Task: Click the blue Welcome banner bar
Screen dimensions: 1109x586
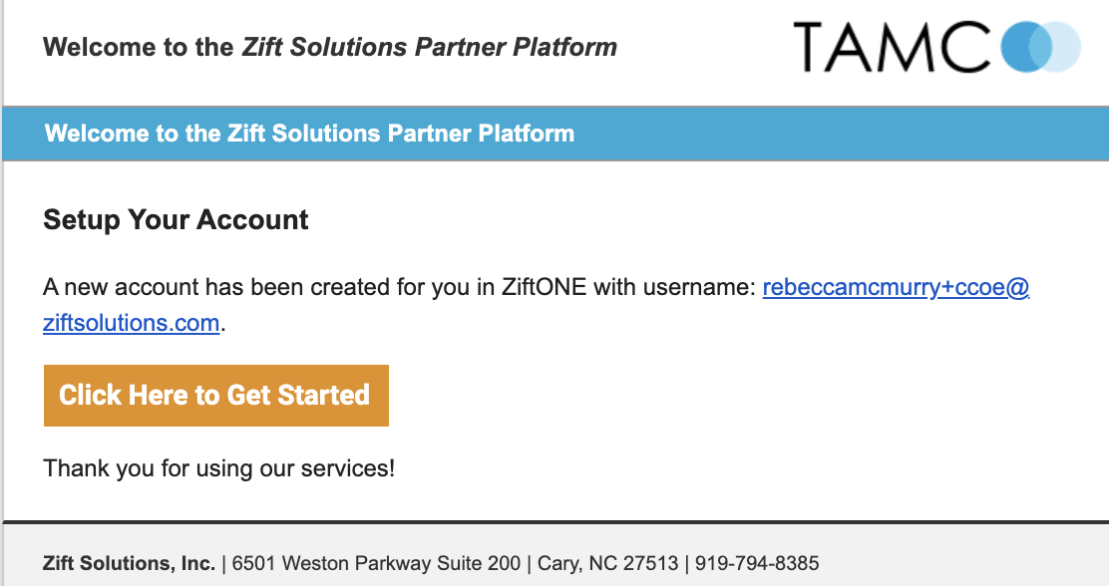Action: 555,134
